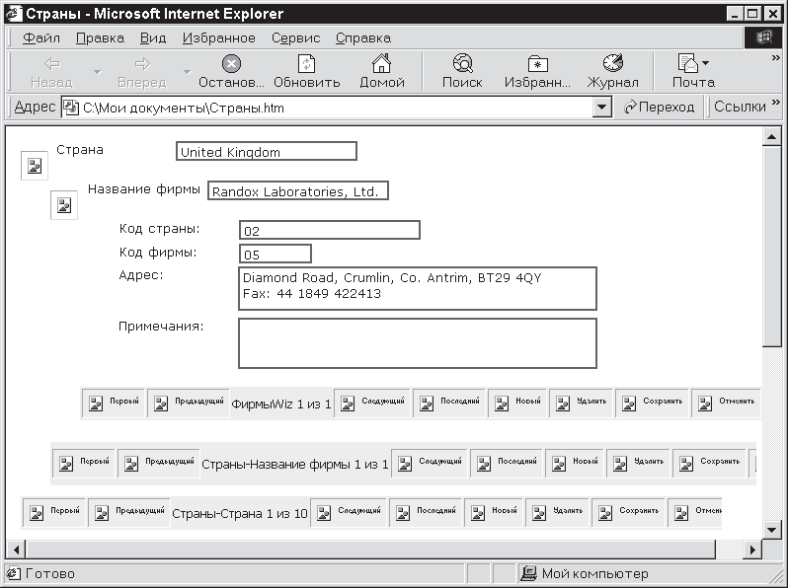
Task: Click Удалить in the Страны-Название фирмы bar
Action: tap(637, 462)
